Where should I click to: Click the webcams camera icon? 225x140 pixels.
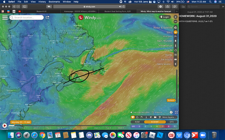pyautogui.click(x=155, y=117)
